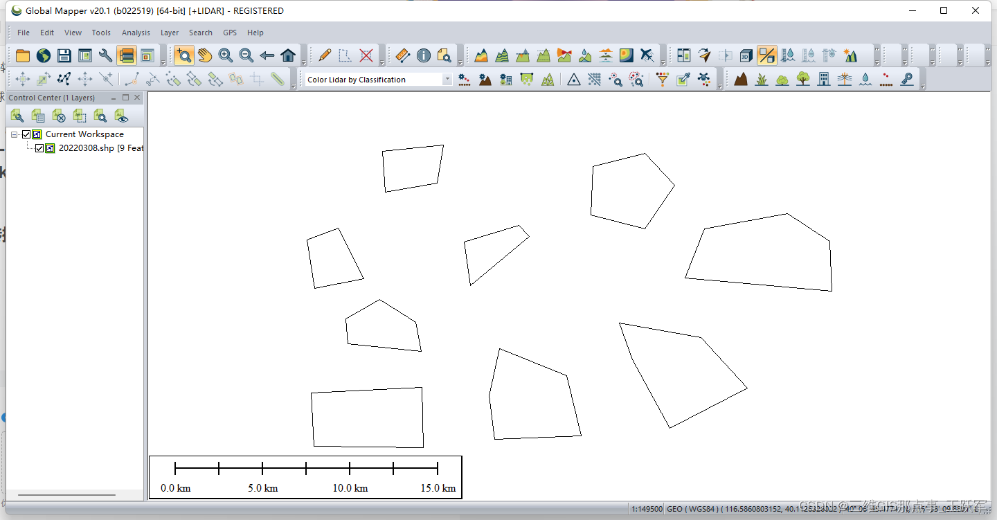The image size is (997, 520).
Task: Click the home full-view icon
Action: [288, 55]
